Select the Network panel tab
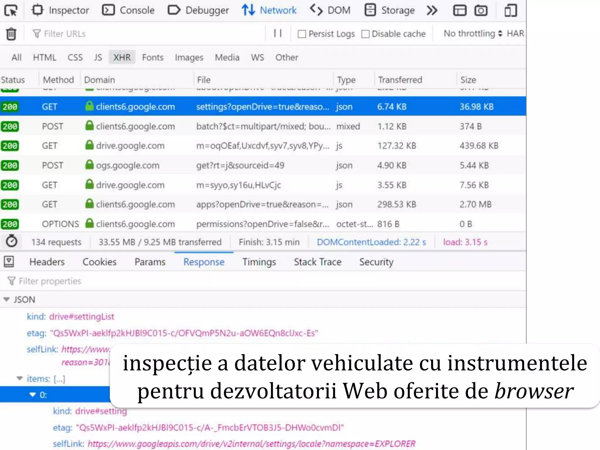The height and width of the screenshot is (450, 600). pos(269,11)
